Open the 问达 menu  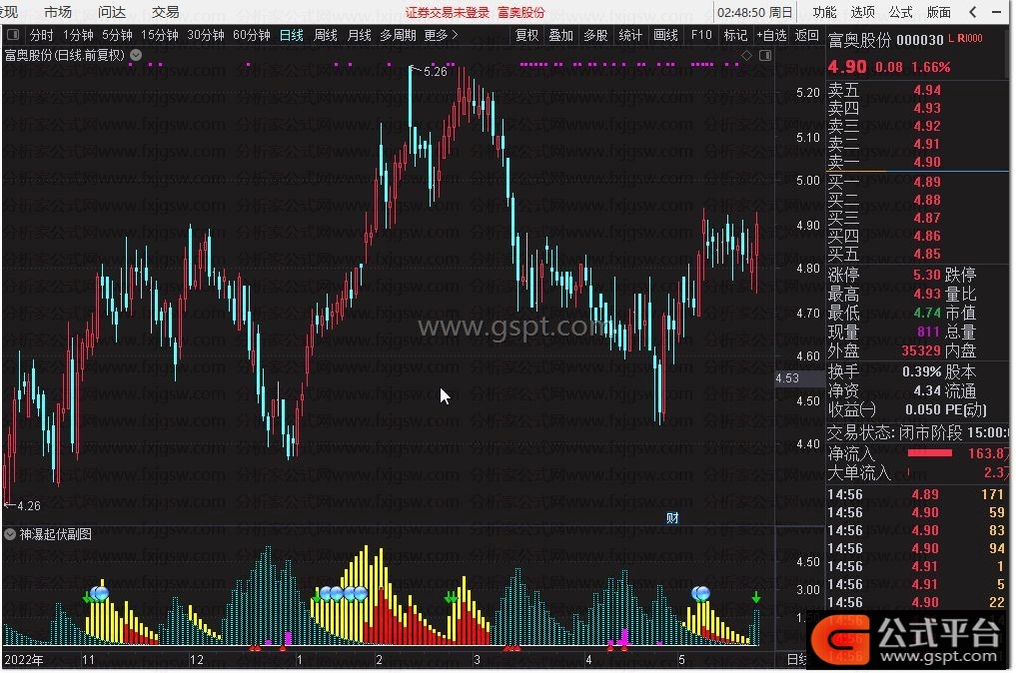[112, 12]
